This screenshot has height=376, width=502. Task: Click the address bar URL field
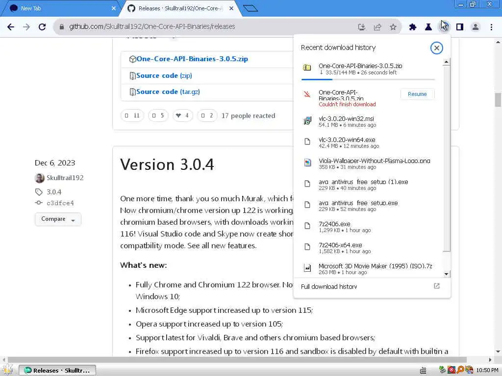[205, 27]
